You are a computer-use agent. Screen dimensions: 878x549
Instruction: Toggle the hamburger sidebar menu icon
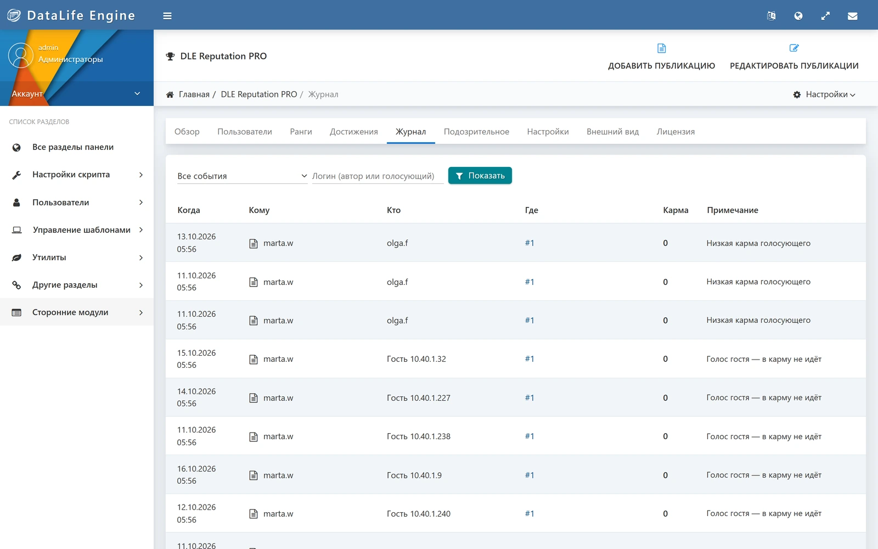coord(167,16)
